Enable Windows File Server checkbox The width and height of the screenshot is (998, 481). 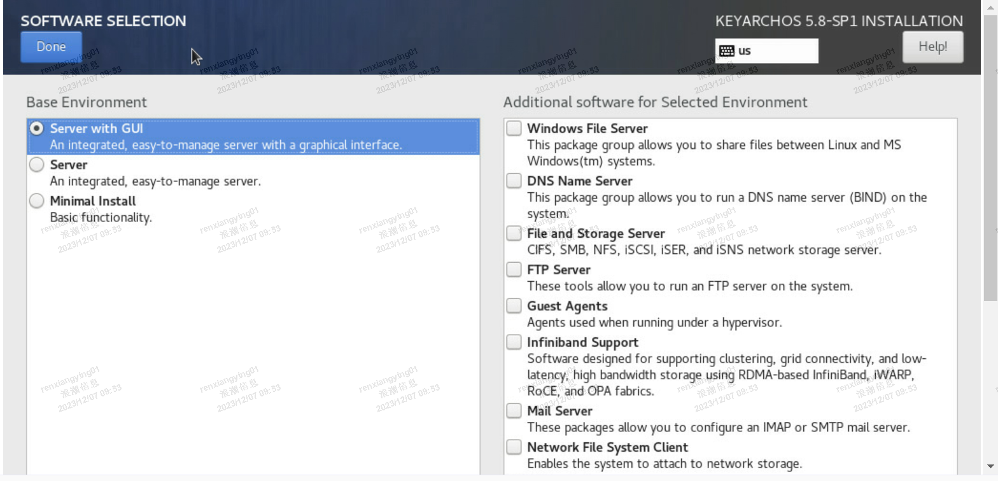514,129
